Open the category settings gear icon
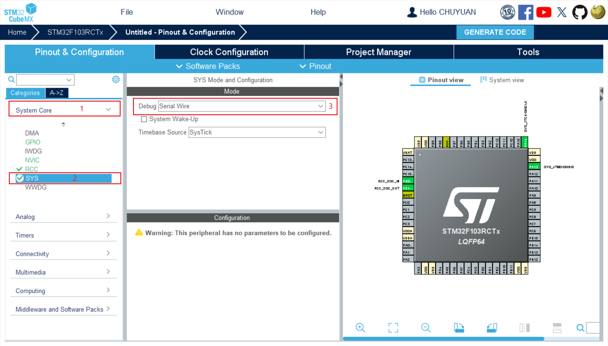 (x=116, y=79)
